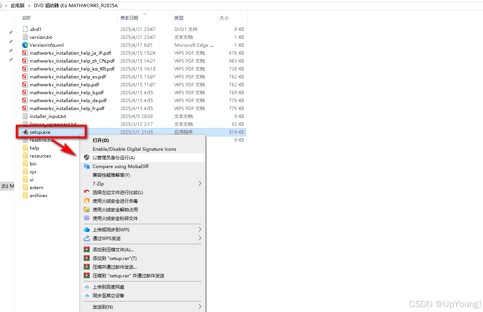Click the 519 KB size cell of setup.exe
The height and width of the screenshot is (312, 483).
tap(236, 132)
